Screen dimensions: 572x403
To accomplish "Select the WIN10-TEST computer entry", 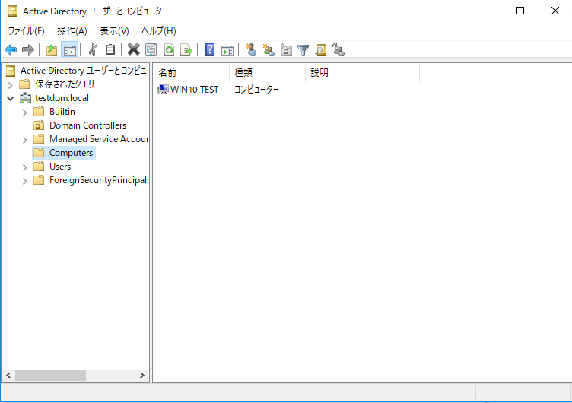I will point(194,90).
